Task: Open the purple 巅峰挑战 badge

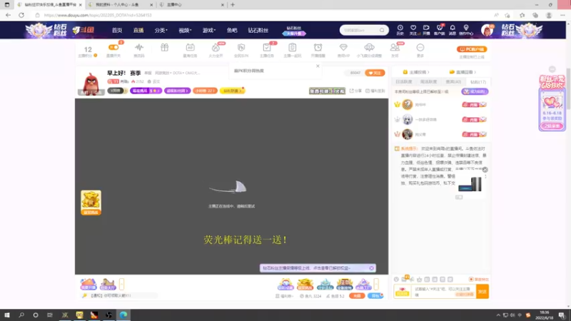Action: [146, 91]
